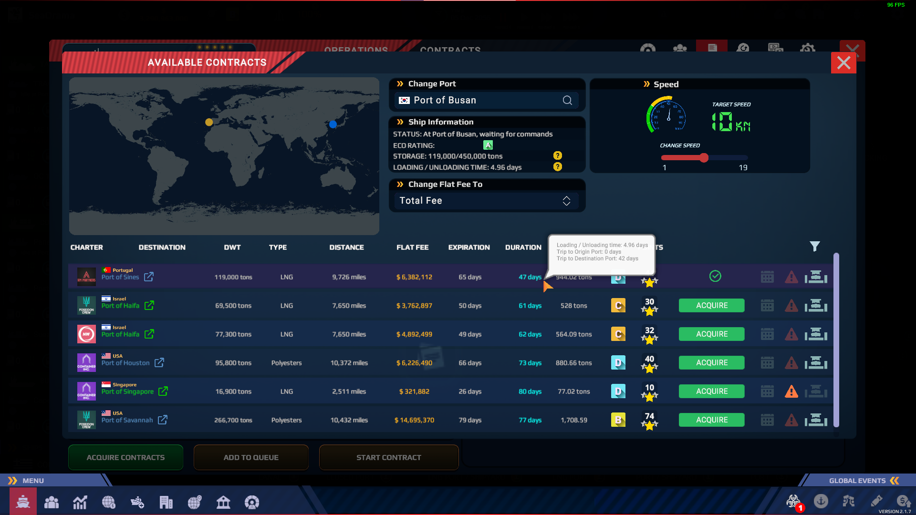Toggle the selected checkmark on Sines contract

(x=715, y=276)
